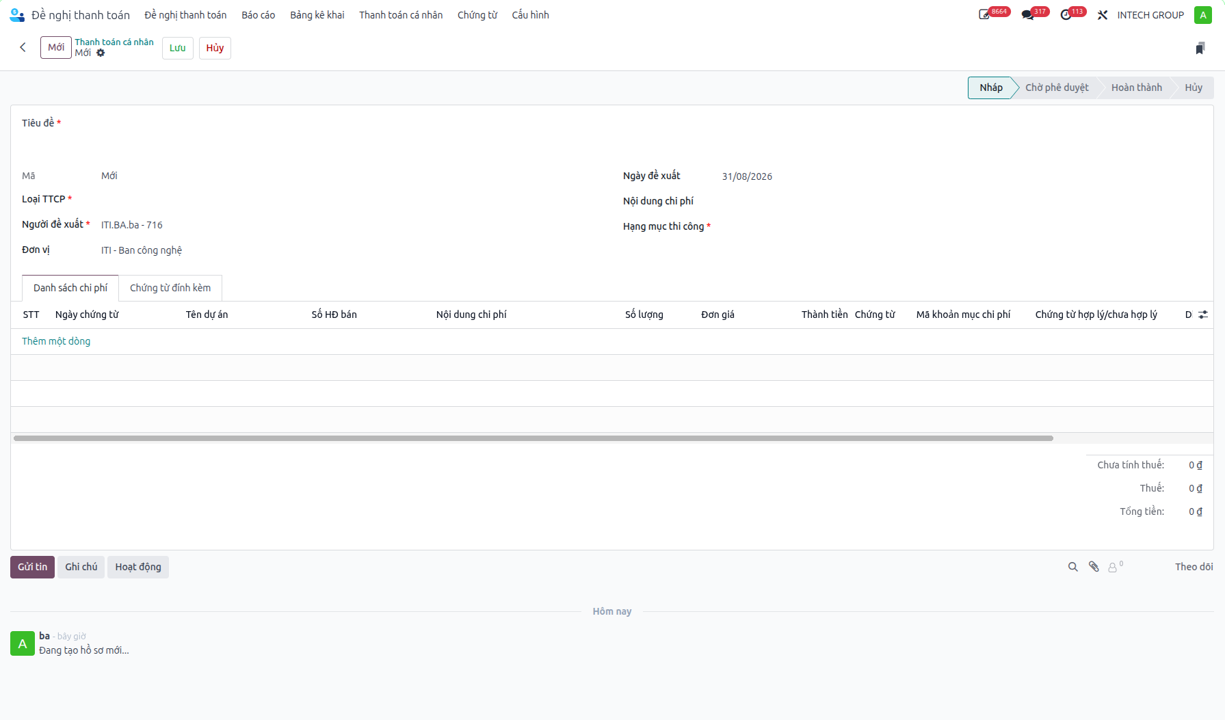Viewport: 1225px width, 720px height.
Task: Sort by Nội dung chi phí table header
Action: click(x=471, y=315)
